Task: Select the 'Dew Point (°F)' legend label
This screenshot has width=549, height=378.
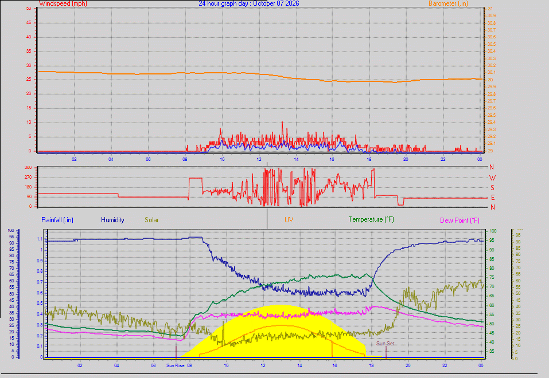Action: point(460,220)
